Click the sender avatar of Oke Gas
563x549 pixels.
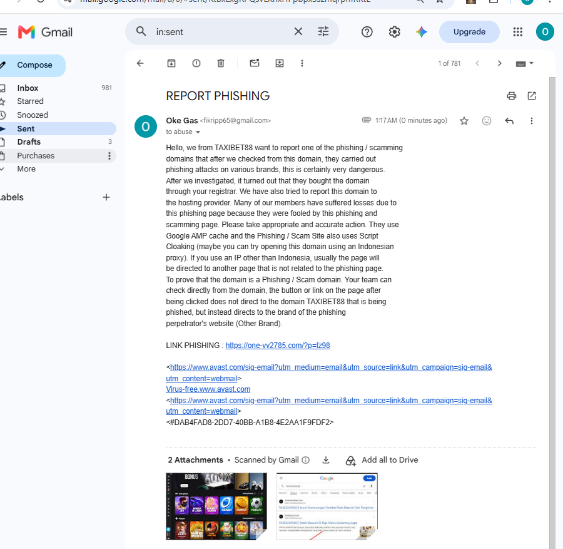(145, 126)
